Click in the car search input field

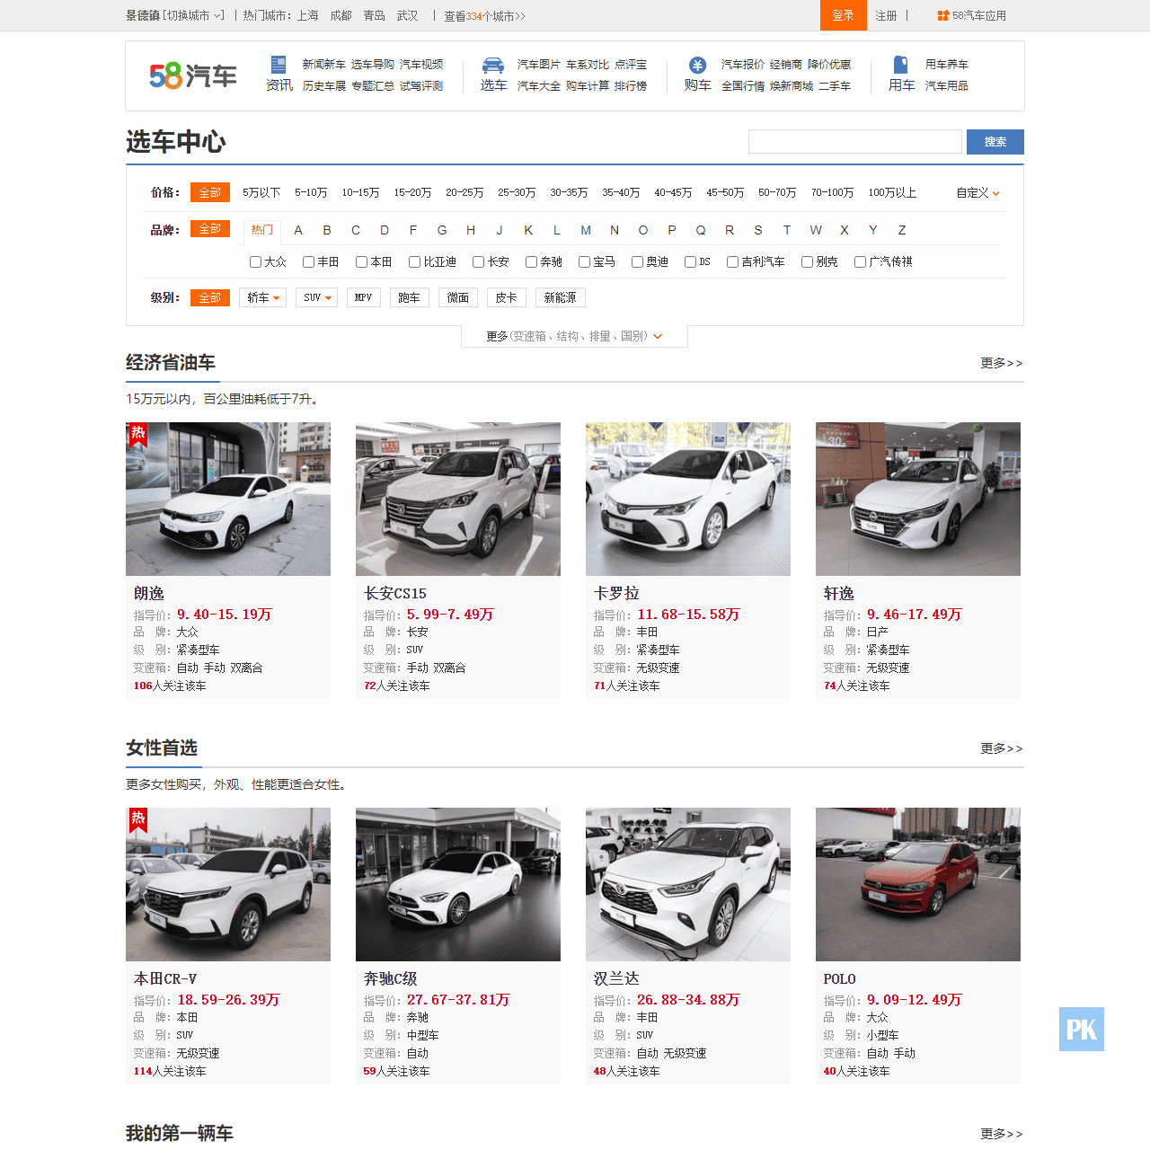click(x=855, y=142)
